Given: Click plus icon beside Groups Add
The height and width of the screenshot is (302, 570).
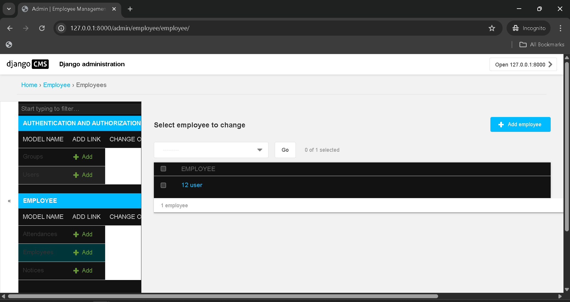Looking at the screenshot, I should [x=76, y=157].
